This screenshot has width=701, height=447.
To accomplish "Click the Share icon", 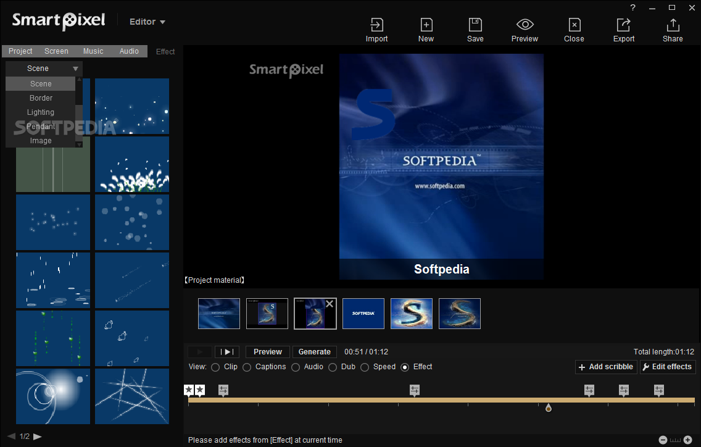I will (673, 25).
